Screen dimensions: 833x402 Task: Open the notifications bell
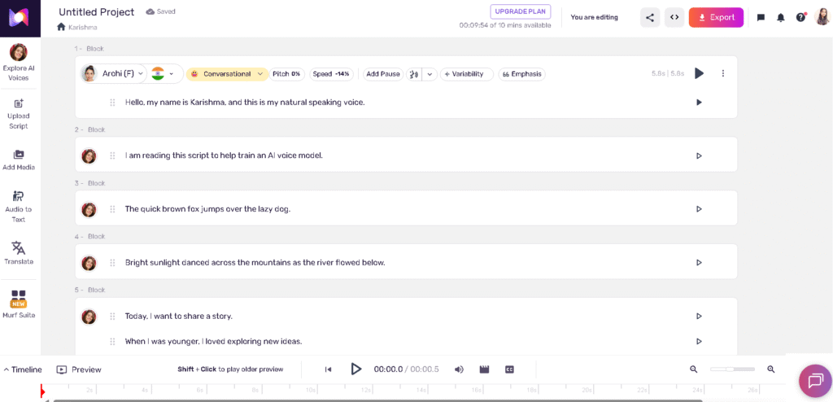[x=781, y=17]
